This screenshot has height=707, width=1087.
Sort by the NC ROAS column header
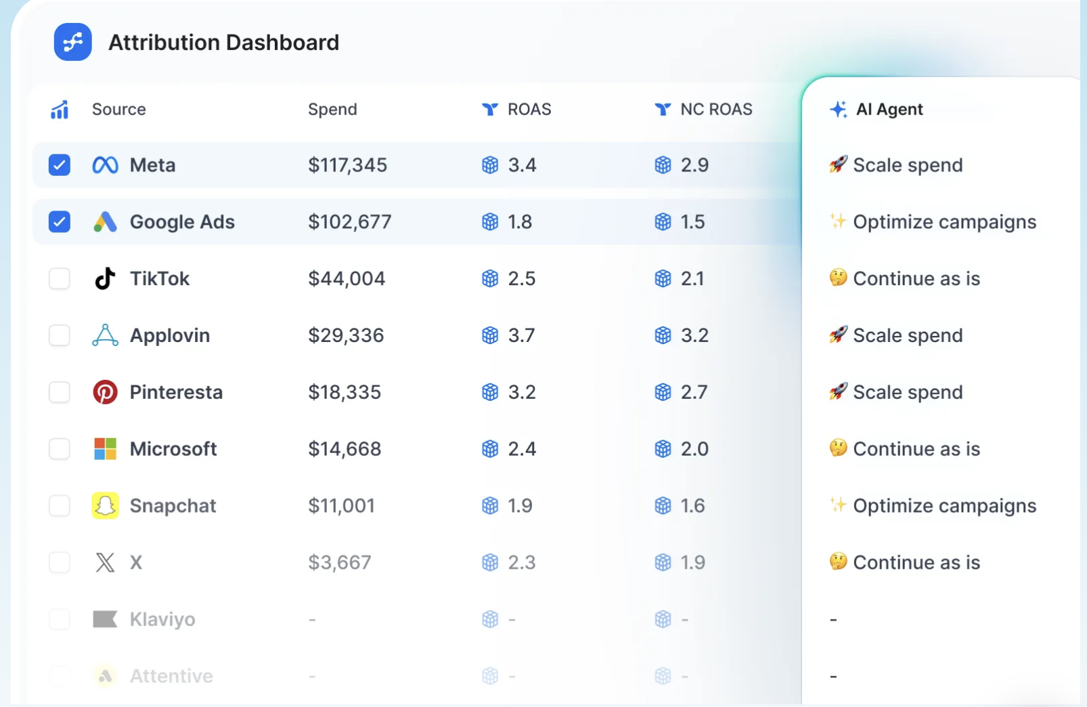point(716,109)
